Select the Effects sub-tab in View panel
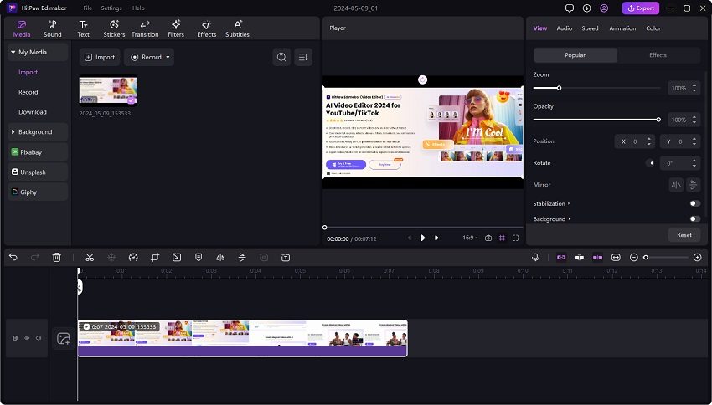The image size is (712, 405). [x=658, y=55]
